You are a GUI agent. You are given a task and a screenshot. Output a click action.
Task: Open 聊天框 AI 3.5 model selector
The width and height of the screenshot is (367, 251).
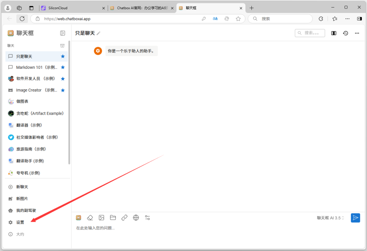click(x=331, y=218)
